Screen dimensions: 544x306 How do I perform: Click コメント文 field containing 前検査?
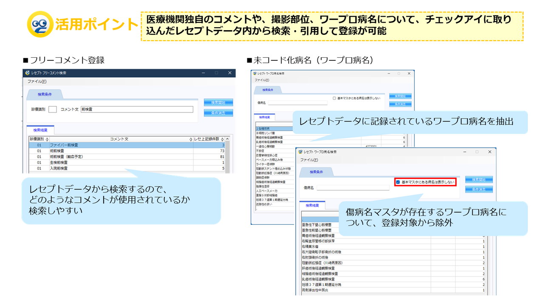click(x=136, y=109)
